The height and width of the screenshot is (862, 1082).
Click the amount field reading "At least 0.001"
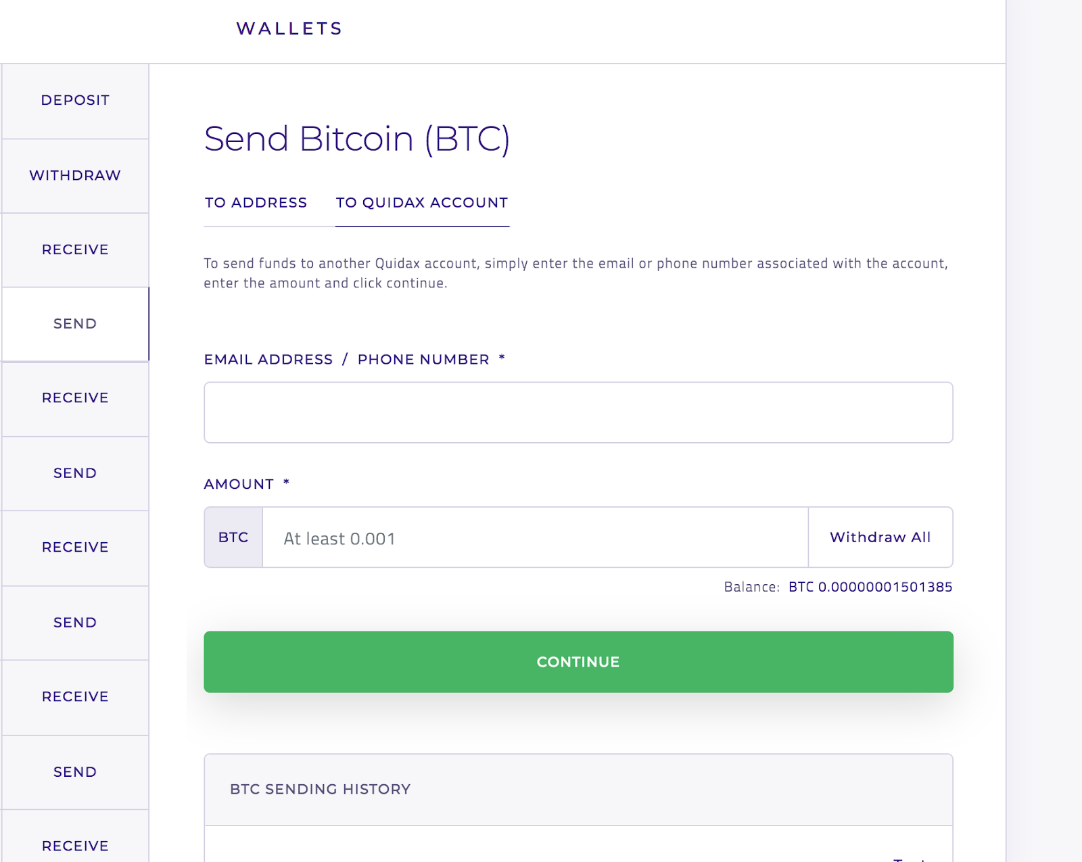click(534, 538)
